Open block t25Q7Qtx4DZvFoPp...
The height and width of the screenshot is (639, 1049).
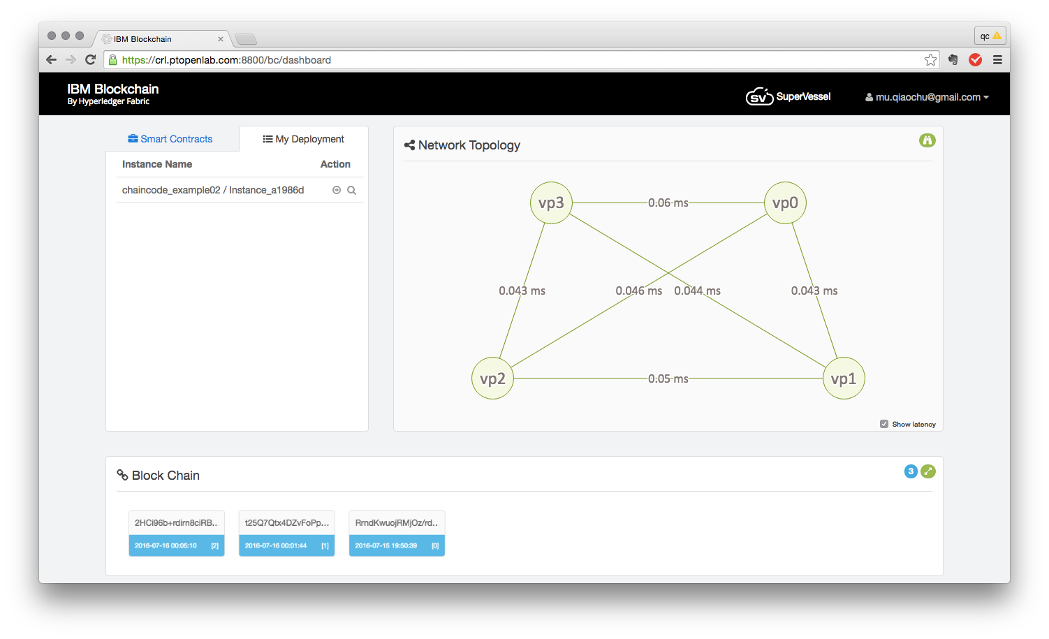point(287,534)
